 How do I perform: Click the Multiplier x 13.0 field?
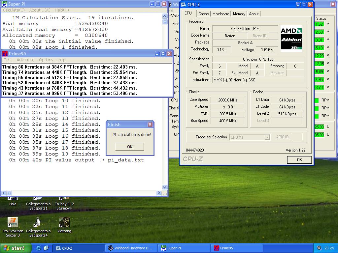(x=228, y=107)
